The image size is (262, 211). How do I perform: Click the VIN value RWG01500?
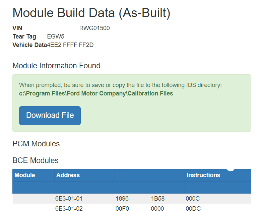point(95,28)
